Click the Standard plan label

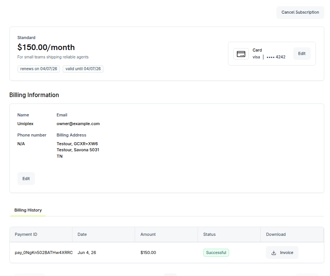26,38
